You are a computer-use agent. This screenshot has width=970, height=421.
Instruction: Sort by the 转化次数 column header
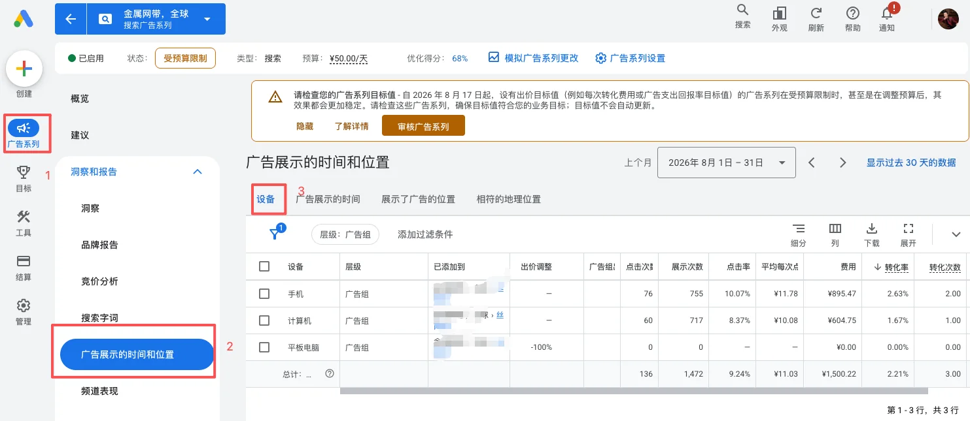[944, 267]
